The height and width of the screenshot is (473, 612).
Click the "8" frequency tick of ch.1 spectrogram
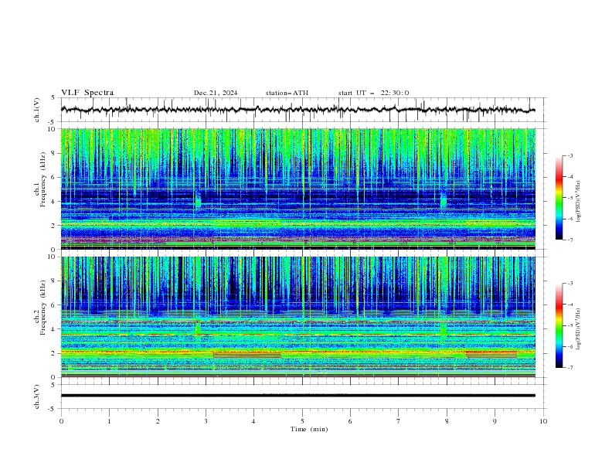click(55, 153)
